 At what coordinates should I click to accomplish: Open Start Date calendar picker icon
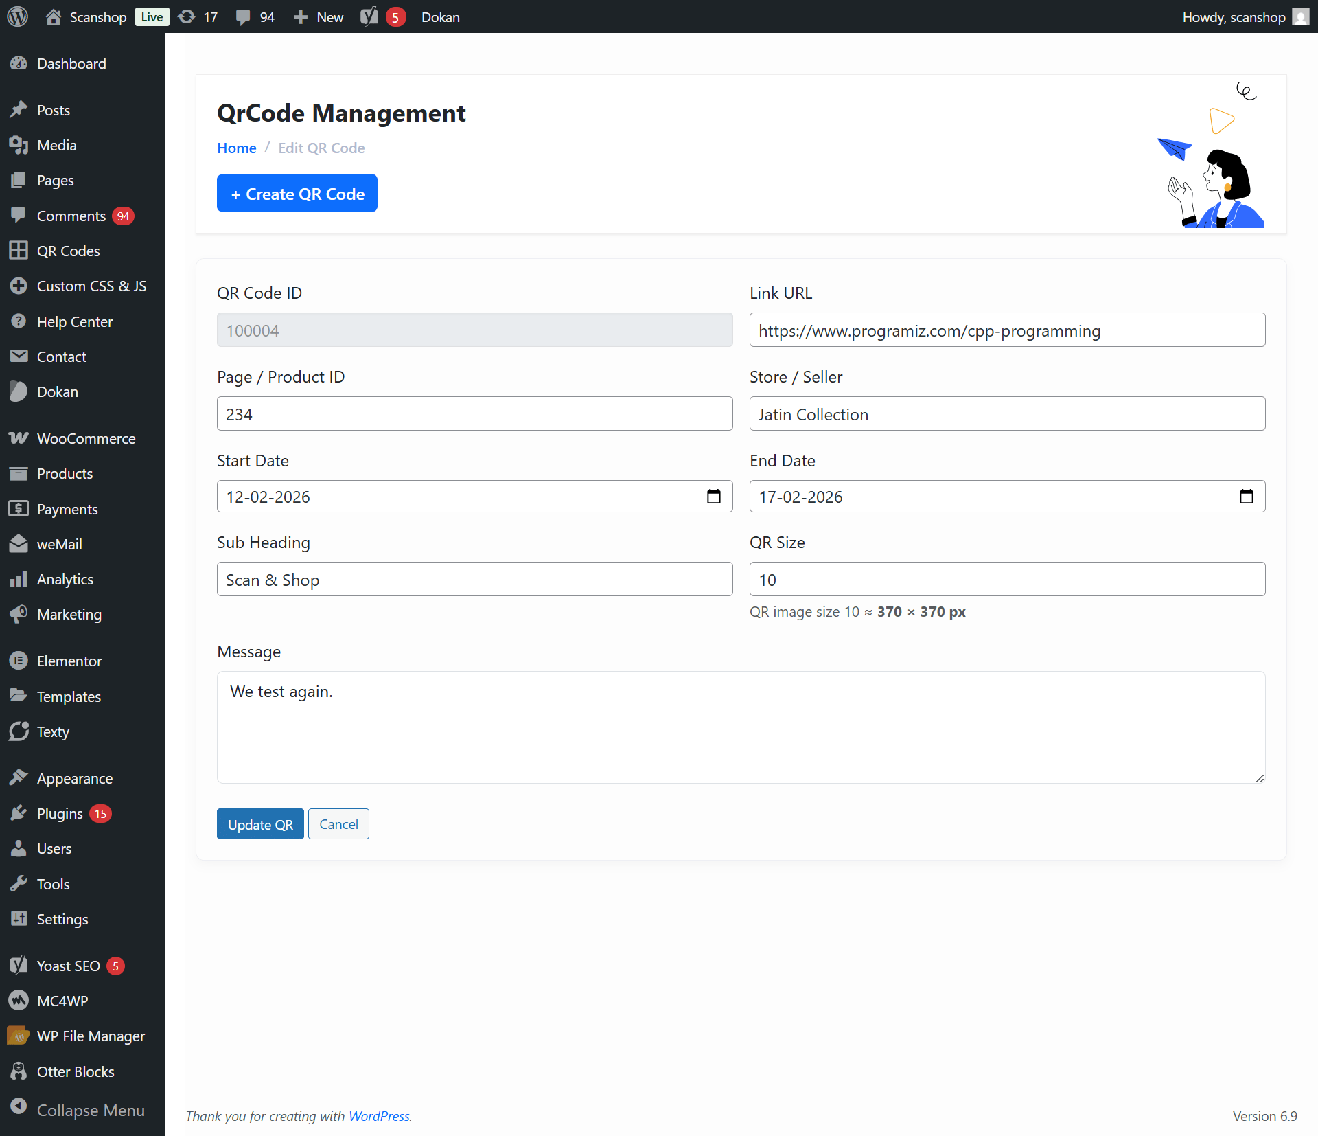[713, 497]
